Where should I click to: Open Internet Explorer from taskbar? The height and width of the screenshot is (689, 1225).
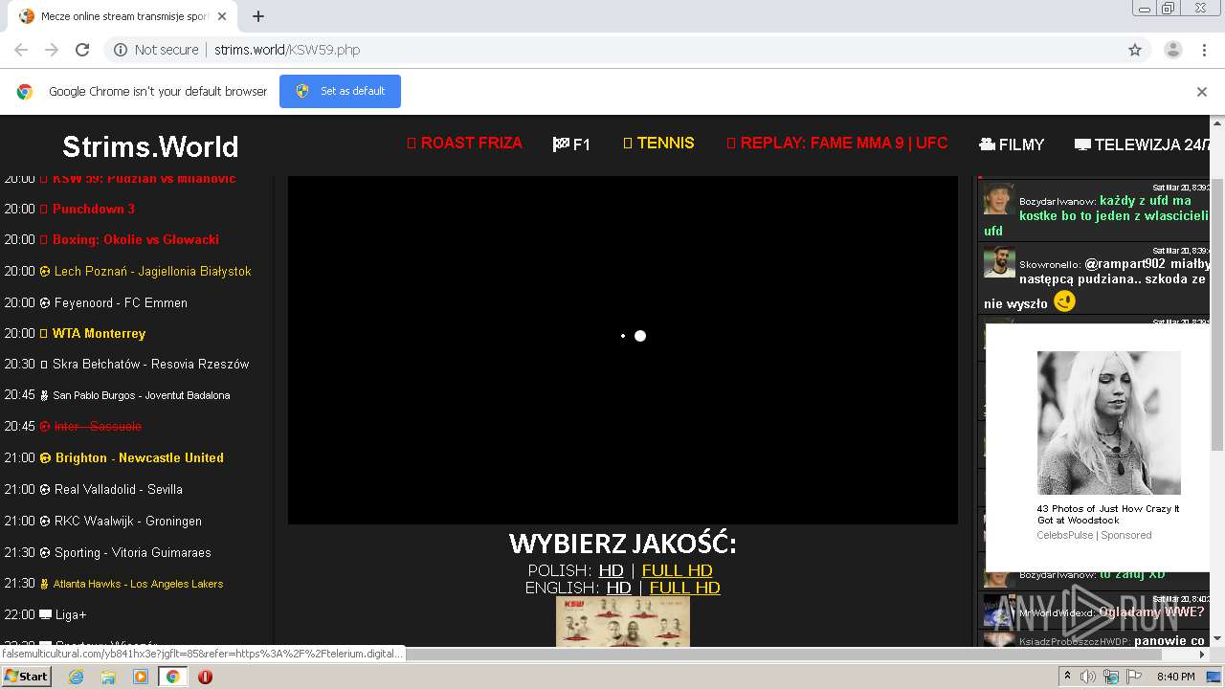(76, 677)
